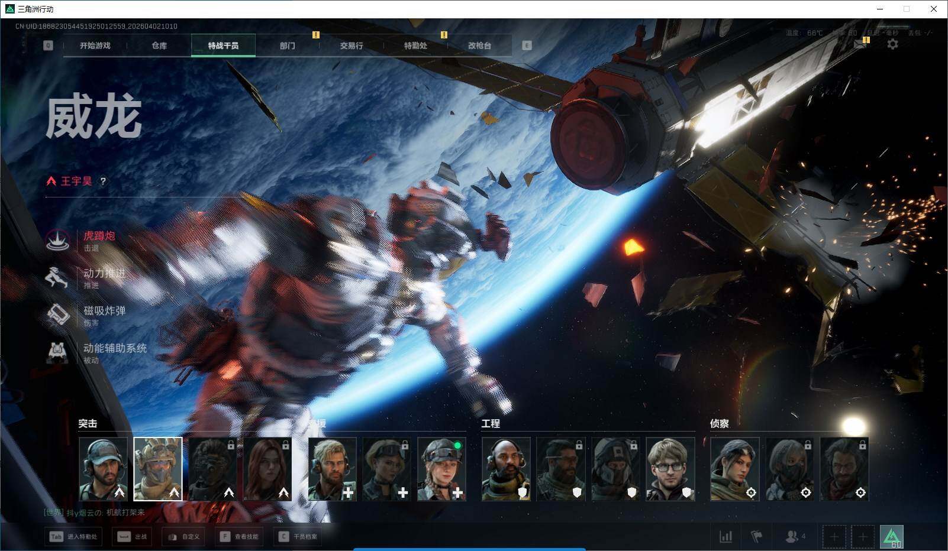The height and width of the screenshot is (551, 948).
Task: Click the 查看技能 button
Action: tap(239, 537)
